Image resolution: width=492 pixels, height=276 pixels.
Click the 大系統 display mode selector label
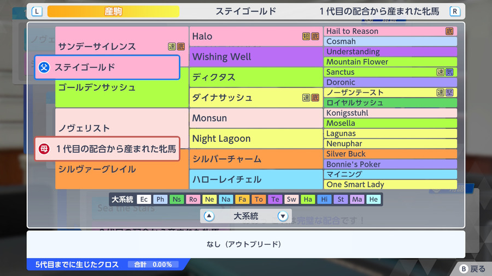tap(245, 216)
